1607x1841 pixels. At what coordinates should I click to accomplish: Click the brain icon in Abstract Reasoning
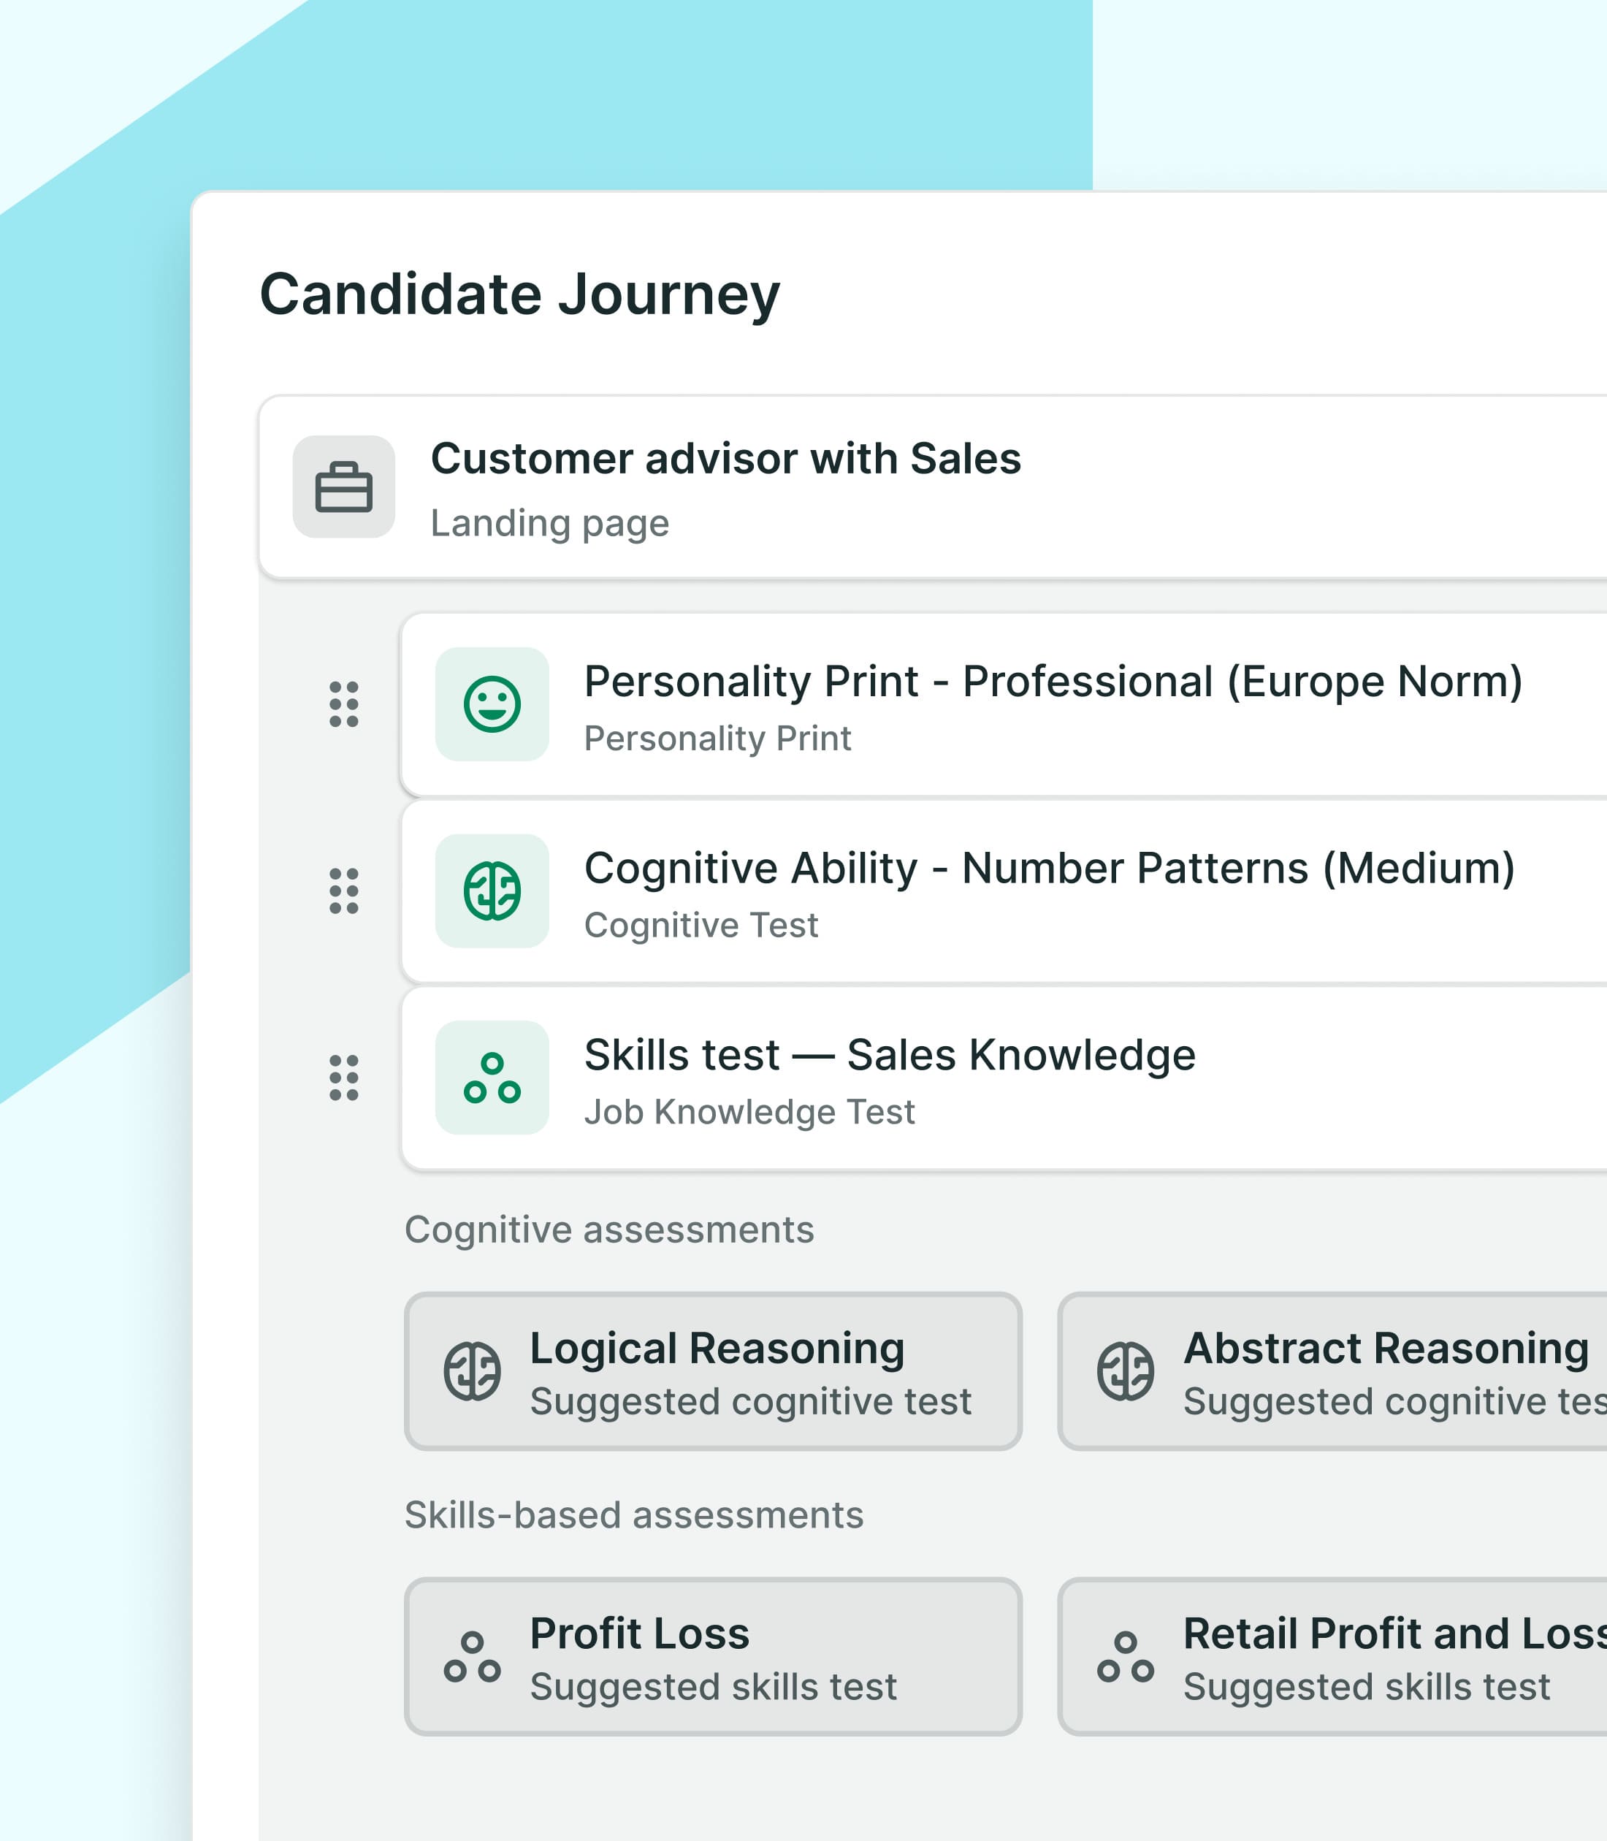click(1125, 1371)
